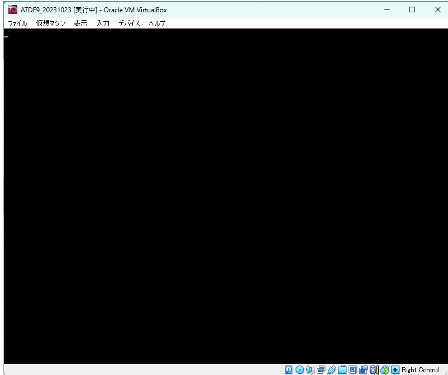Open the ヘルプ menu
Screen dimensions: 448x375
[157, 23]
